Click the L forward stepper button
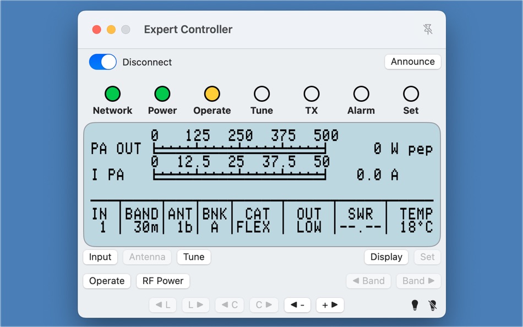Screen dimensions: 523x327 pyautogui.click(x=195, y=305)
